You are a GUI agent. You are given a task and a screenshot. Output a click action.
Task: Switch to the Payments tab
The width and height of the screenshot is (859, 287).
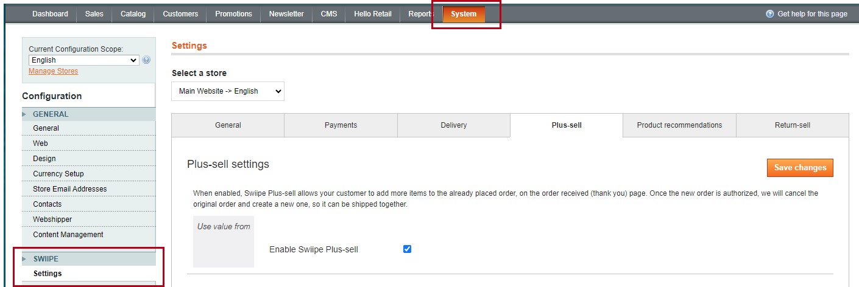341,125
